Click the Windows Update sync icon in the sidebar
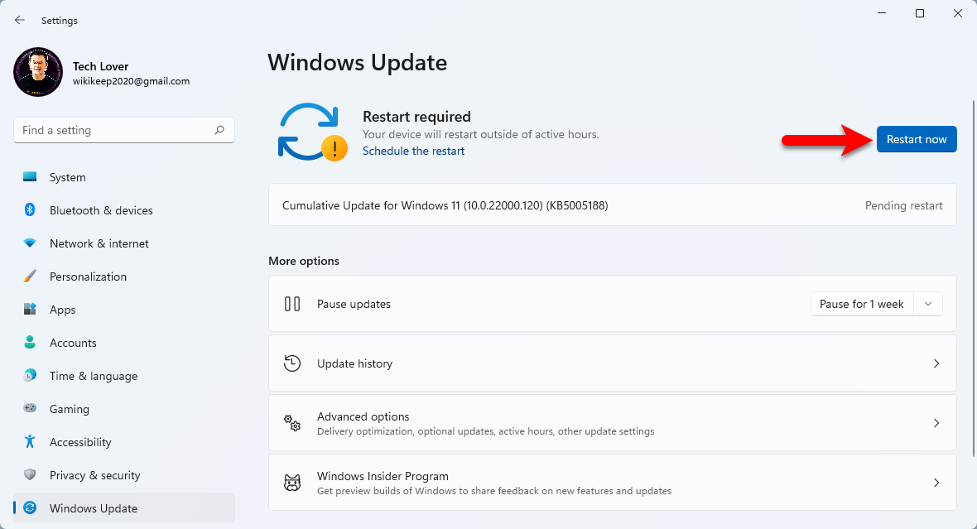977x529 pixels. tap(30, 507)
